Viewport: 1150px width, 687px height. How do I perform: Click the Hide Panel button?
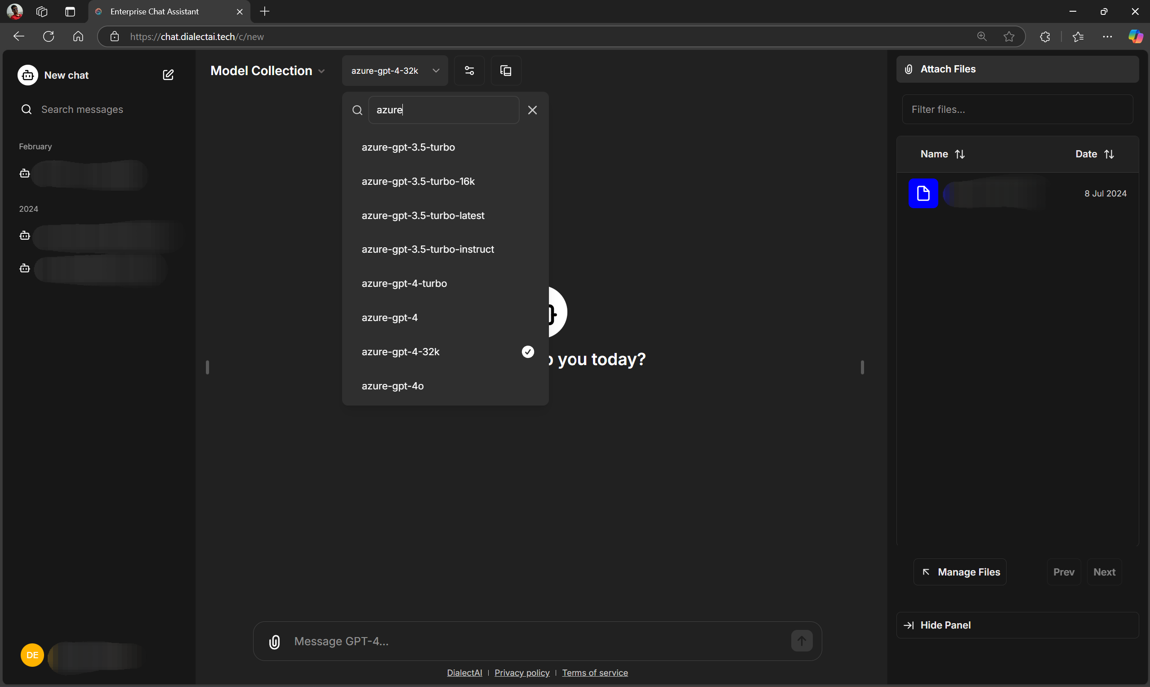1017,625
